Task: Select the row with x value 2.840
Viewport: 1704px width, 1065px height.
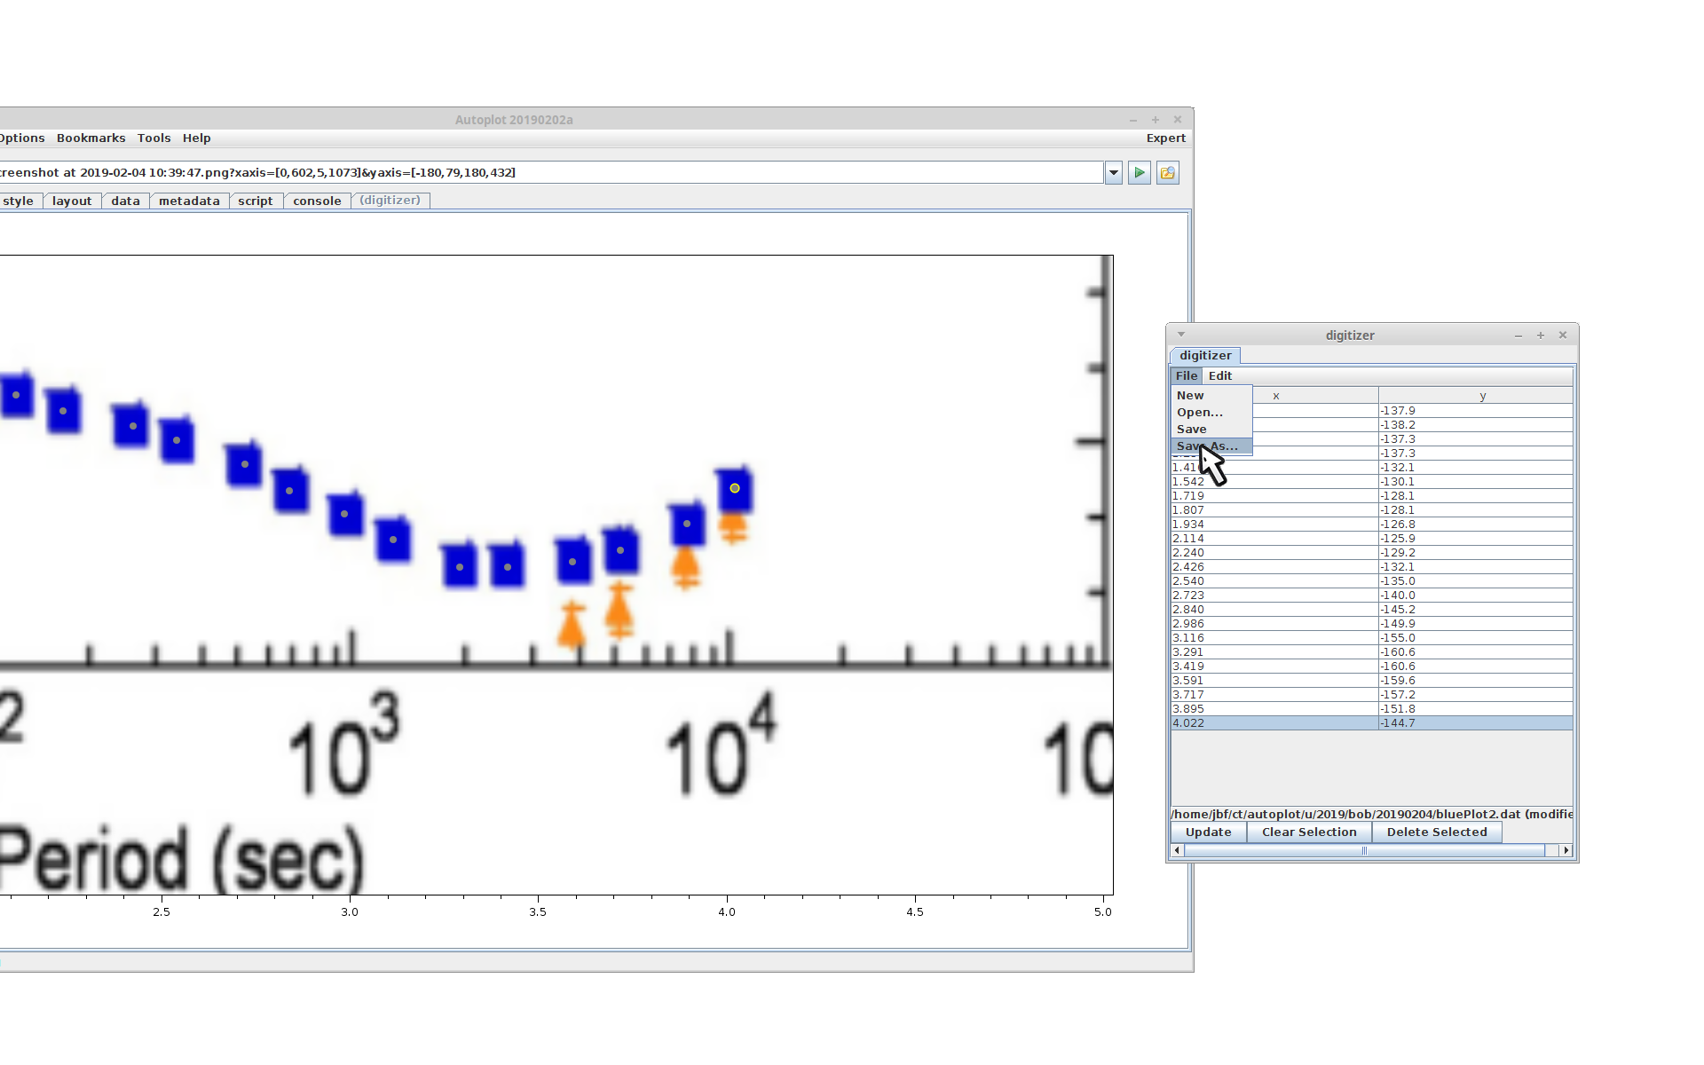Action: click(x=1371, y=610)
